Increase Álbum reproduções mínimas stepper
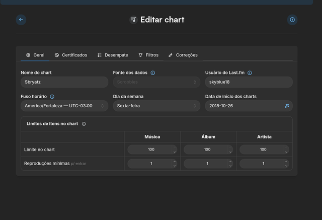Screen dimensions: 322x220 pyautogui.click(x=230, y=161)
